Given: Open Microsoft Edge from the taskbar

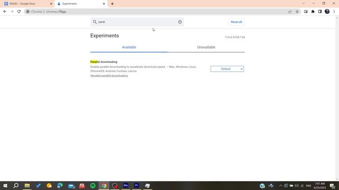Looking at the screenshot, I should (x=60, y=185).
